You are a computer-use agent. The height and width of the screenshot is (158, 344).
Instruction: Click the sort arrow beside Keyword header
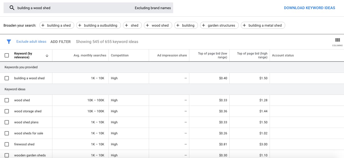pyautogui.click(x=47, y=55)
